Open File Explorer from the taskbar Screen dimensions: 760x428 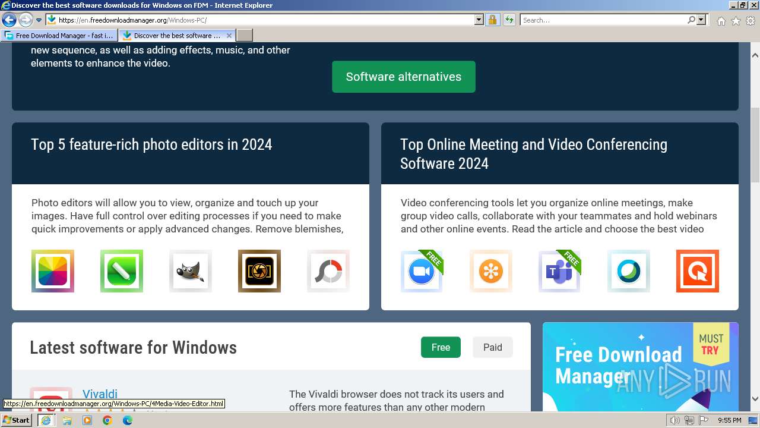coord(67,420)
